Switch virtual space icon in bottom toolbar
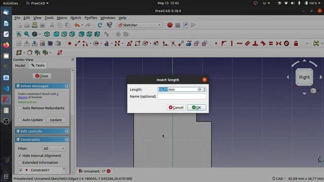324x182 pixels. coord(60,53)
